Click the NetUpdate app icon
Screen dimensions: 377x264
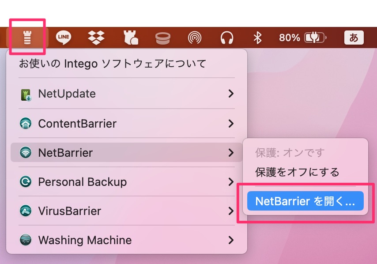(x=26, y=95)
